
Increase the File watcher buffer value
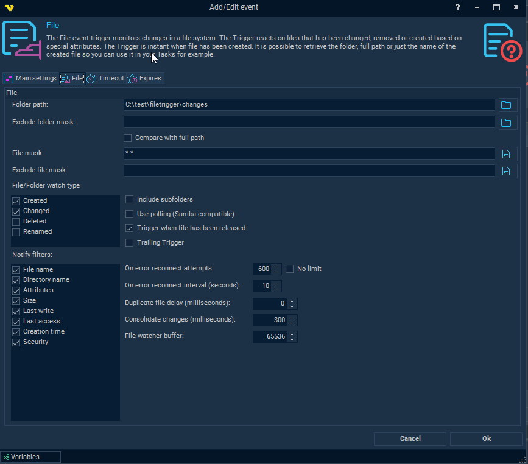pyautogui.click(x=293, y=334)
